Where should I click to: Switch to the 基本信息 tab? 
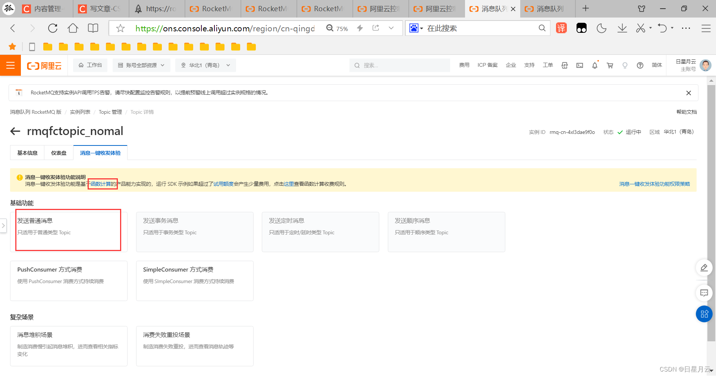pos(27,153)
